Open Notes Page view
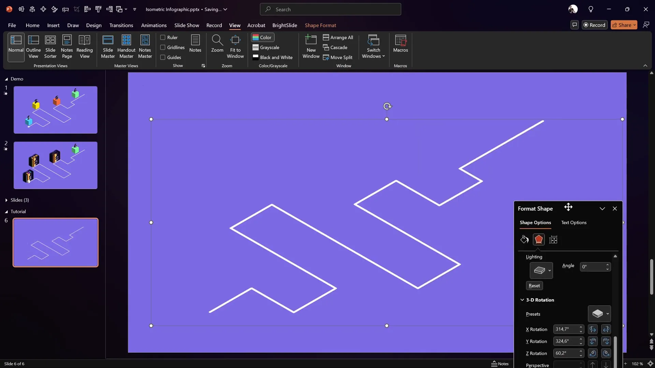Screen dimensions: 655x368 pyautogui.click(x=67, y=47)
